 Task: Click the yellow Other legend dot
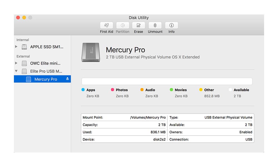click(x=201, y=90)
